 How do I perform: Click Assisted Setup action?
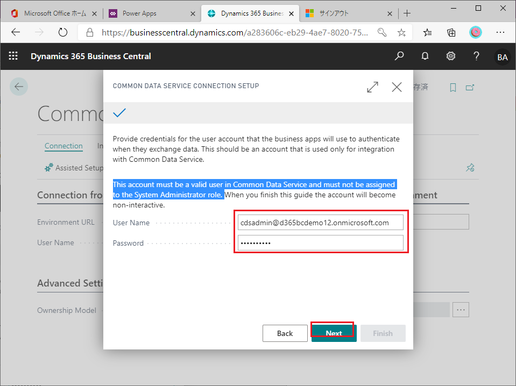click(x=74, y=168)
